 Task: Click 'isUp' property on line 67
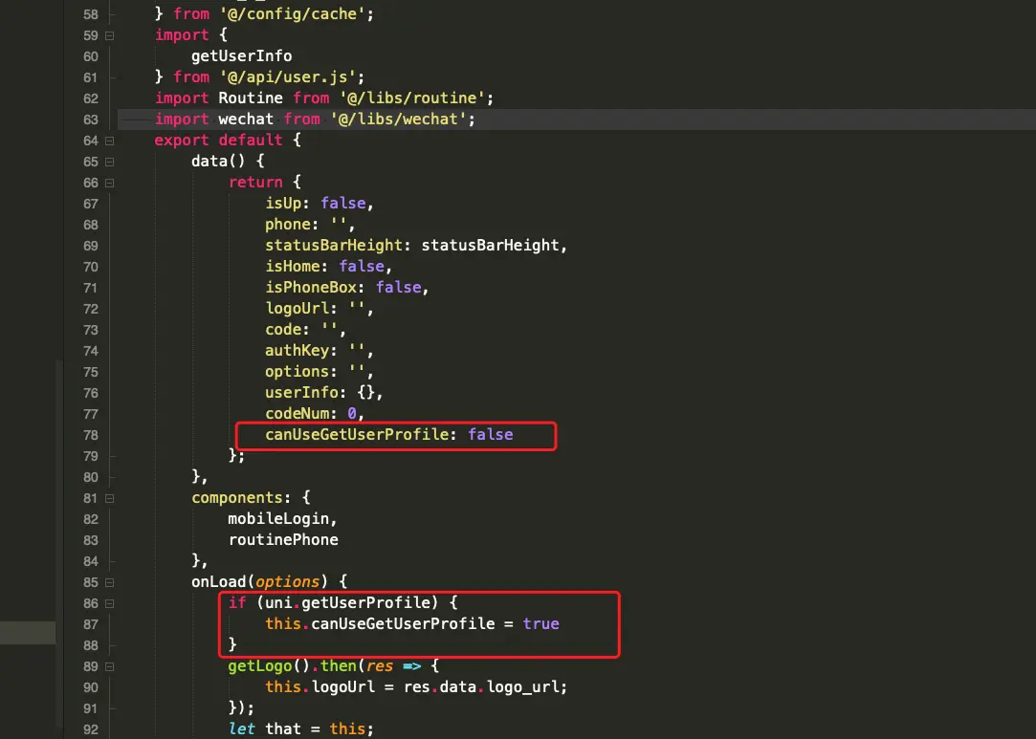click(283, 204)
